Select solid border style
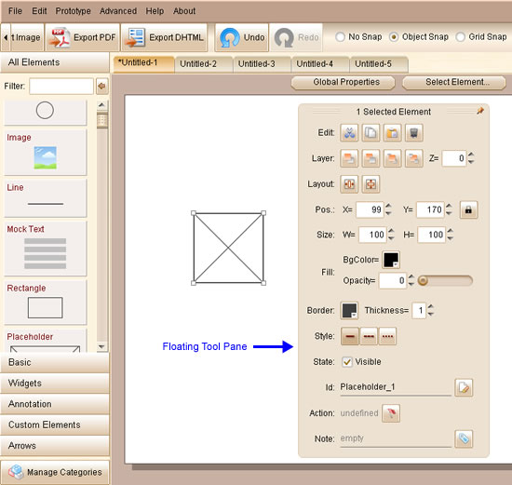512x485 pixels. tap(350, 336)
